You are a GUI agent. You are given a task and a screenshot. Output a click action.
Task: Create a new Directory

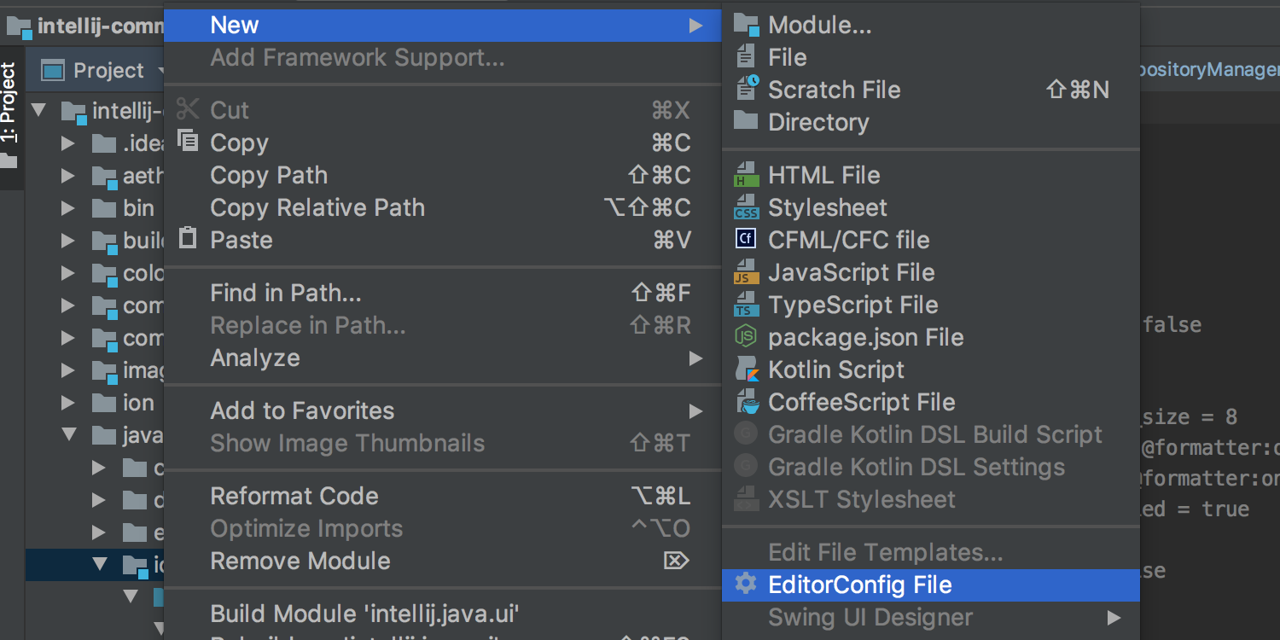point(817,122)
